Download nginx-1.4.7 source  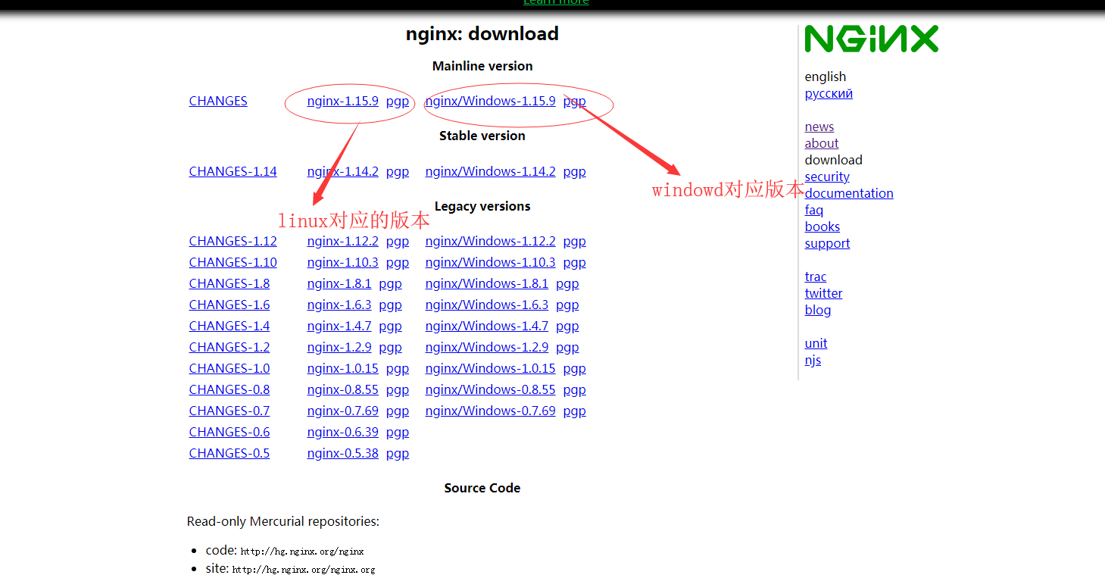tap(339, 326)
